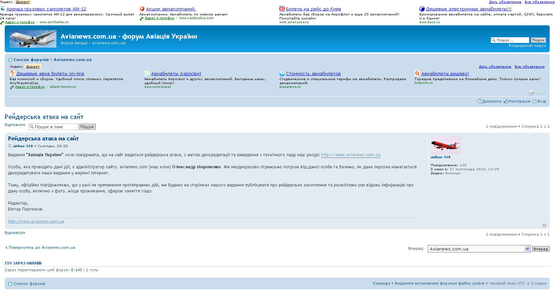
Task: Click the topic title Рейдерська атака на сайт heading
Action: 44,117
